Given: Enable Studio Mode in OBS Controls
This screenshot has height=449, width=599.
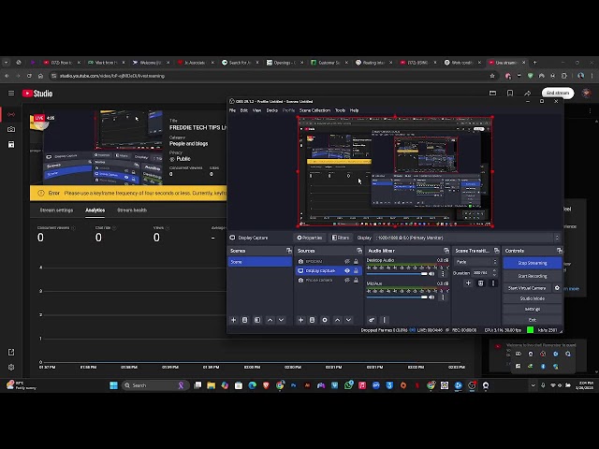Looking at the screenshot, I should pos(533,298).
